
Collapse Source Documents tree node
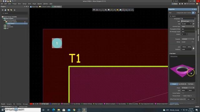click(3, 20)
